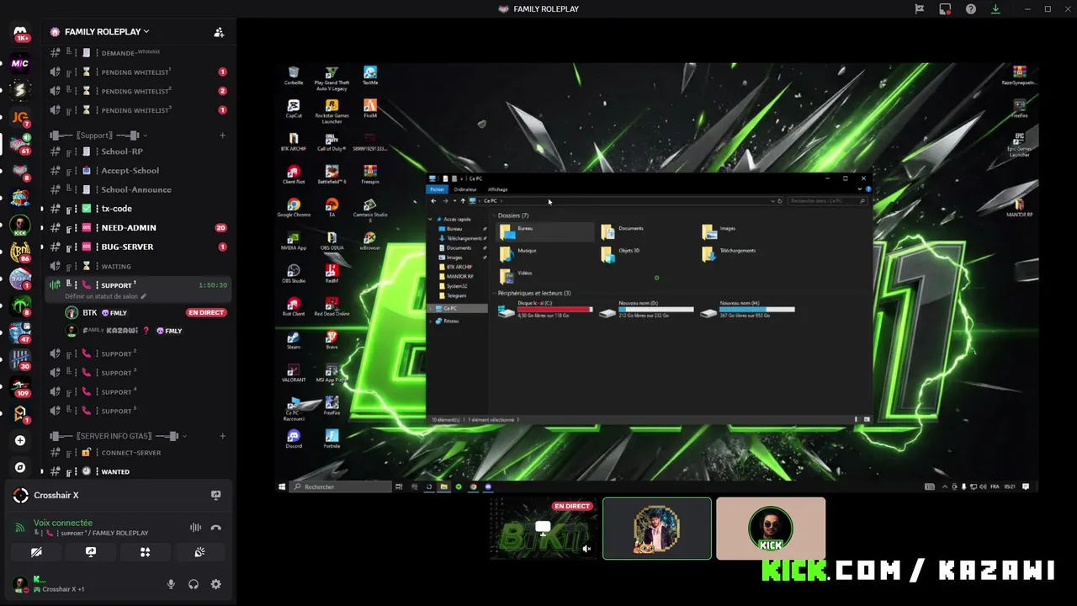Click Rechercher in streamed Windows taskbar
The width and height of the screenshot is (1077, 606).
(341, 486)
